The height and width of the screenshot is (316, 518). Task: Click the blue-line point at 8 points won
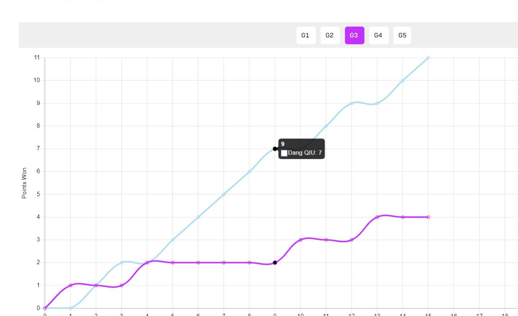point(326,126)
